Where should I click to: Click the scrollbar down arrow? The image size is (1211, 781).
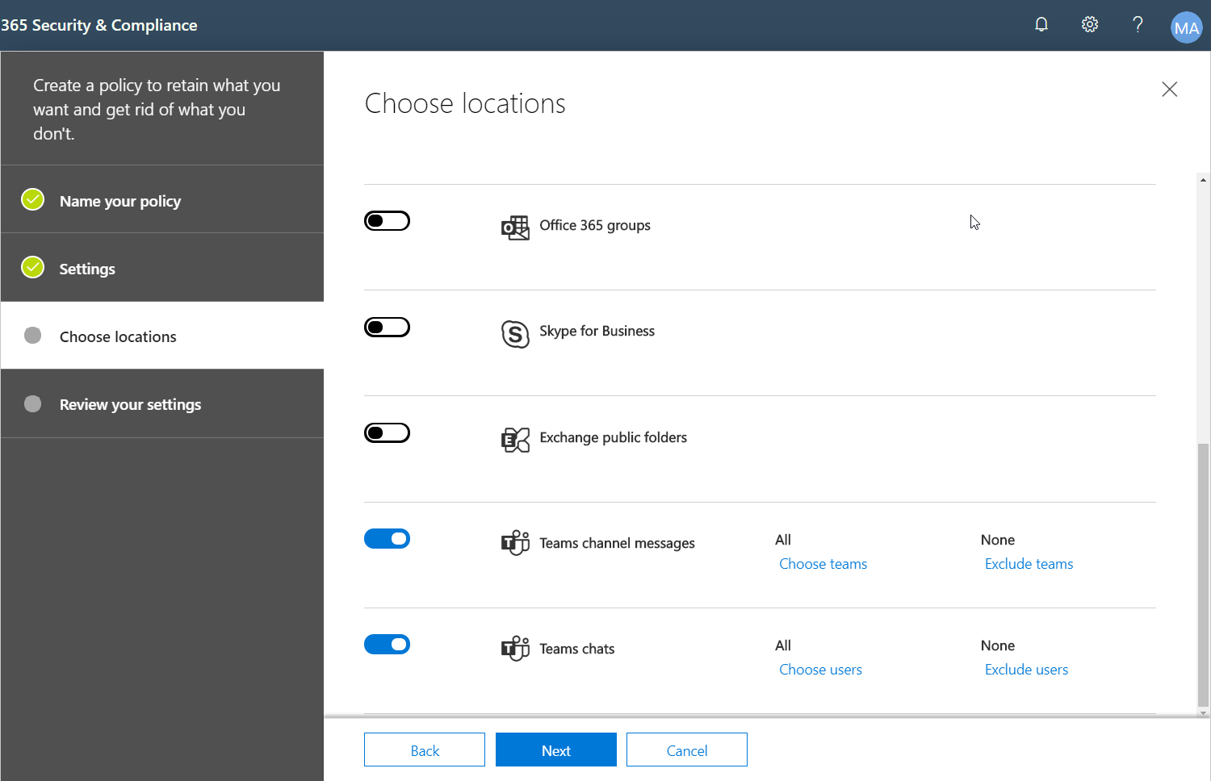coord(1203,712)
